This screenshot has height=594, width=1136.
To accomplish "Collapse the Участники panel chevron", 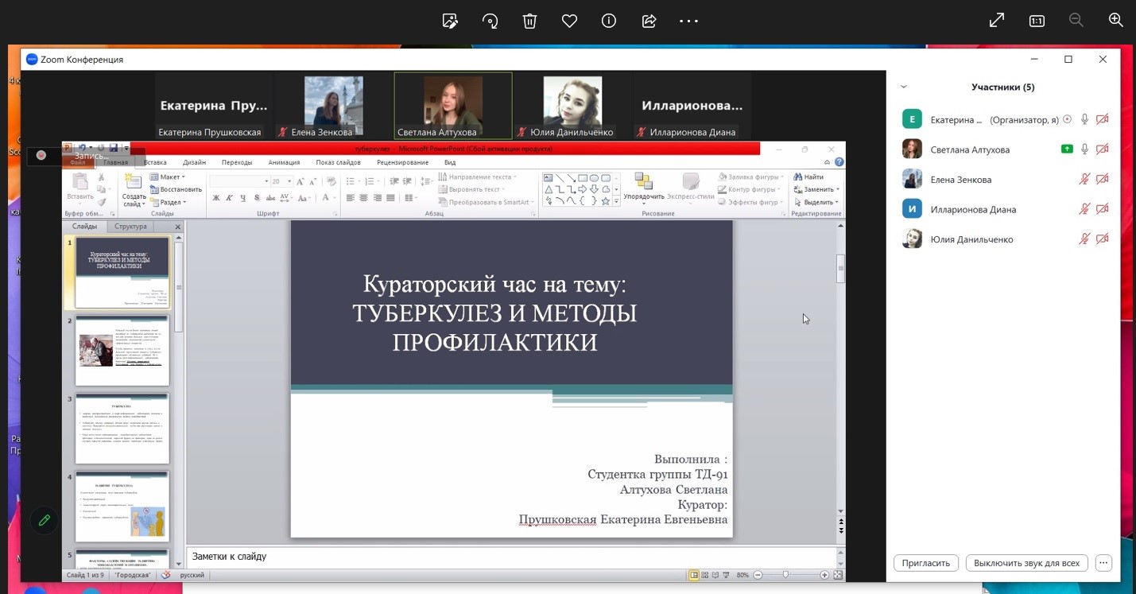I will click(904, 87).
